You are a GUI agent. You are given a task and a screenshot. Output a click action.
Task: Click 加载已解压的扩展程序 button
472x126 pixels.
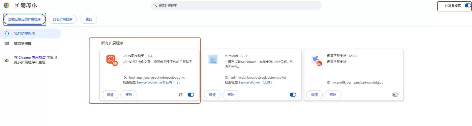[x=24, y=19]
